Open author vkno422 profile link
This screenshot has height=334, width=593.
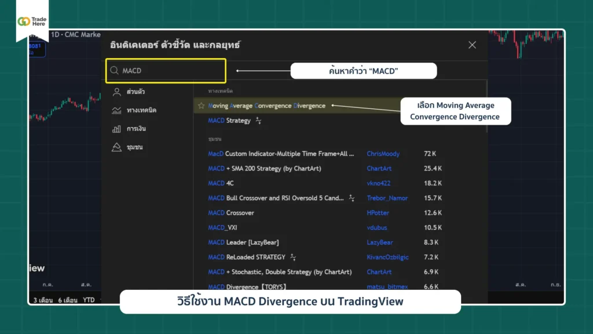coord(379,183)
